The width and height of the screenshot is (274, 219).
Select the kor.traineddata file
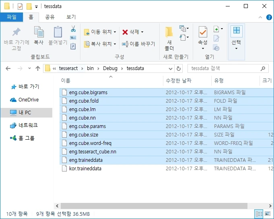tap(85, 168)
